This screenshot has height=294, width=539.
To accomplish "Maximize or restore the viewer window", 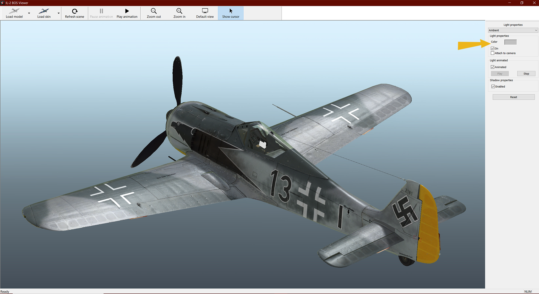I will pyautogui.click(x=522, y=3).
